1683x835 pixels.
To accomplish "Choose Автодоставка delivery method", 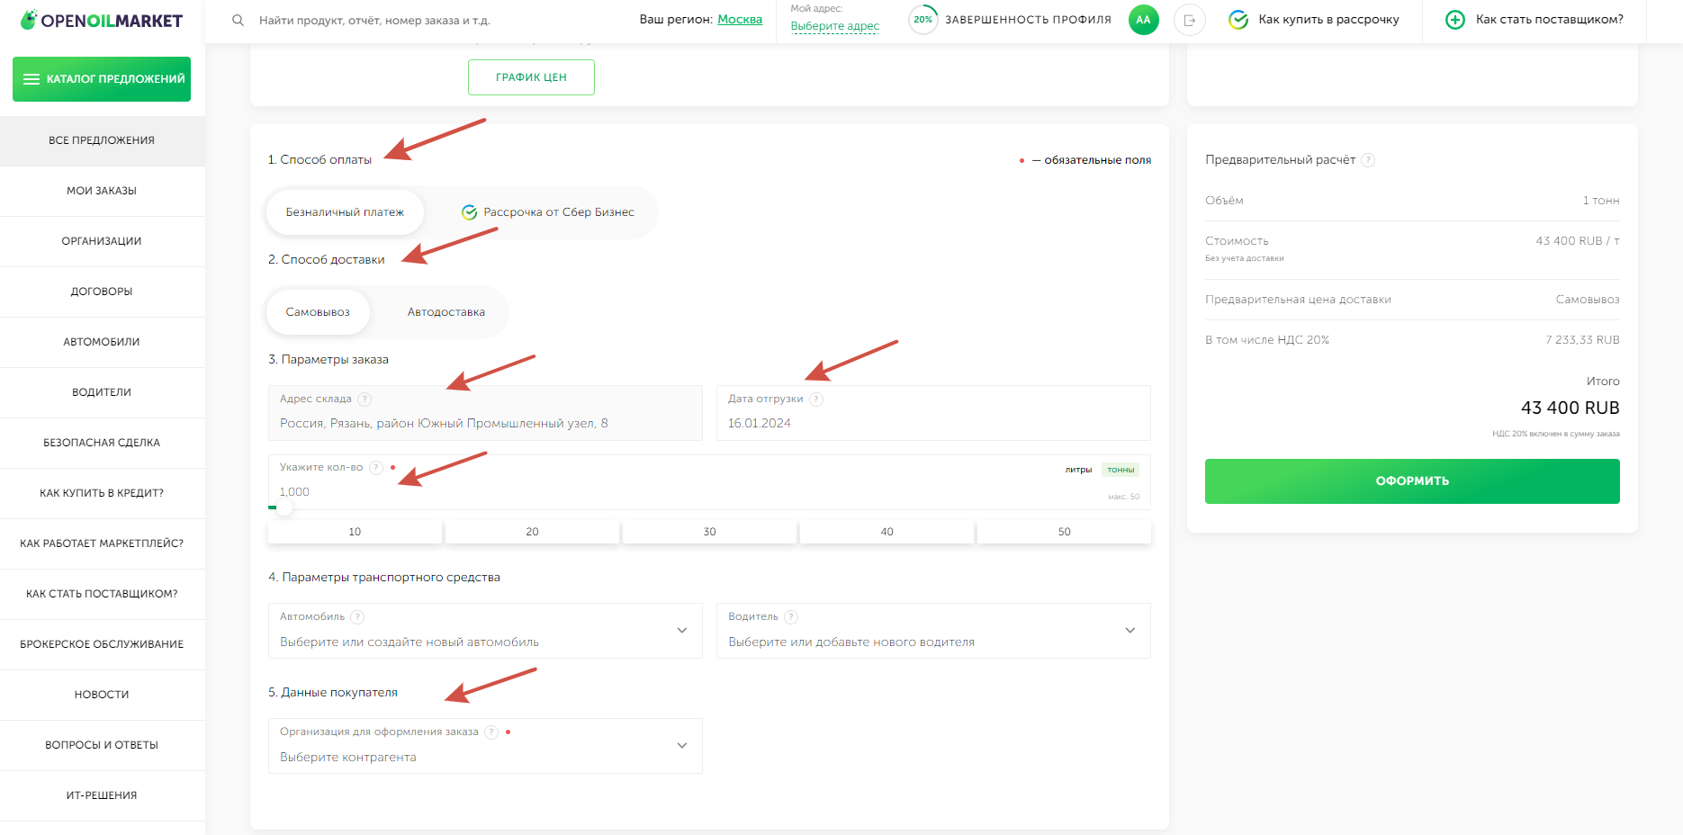I will point(446,312).
